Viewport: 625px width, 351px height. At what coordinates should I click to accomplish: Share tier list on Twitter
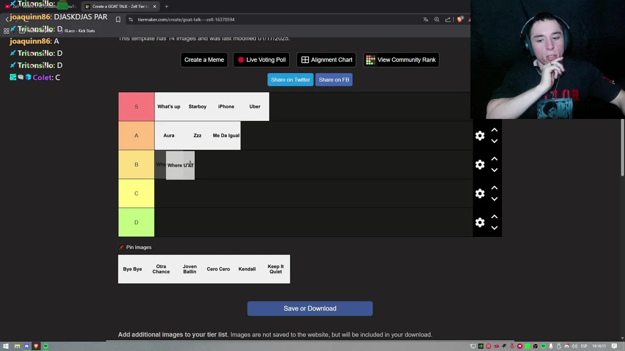[x=291, y=79]
